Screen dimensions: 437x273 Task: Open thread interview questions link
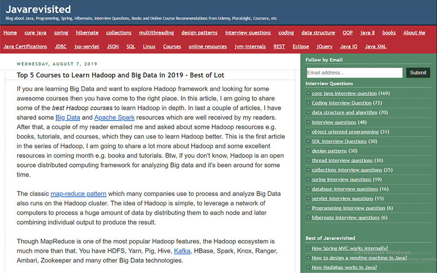[x=342, y=160]
